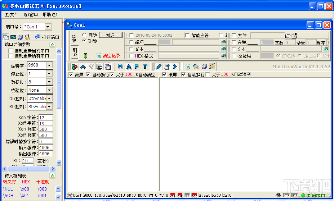This screenshot has height=201, width=334.
Task: Open the Rts控制 dropdown
Action: [49, 107]
